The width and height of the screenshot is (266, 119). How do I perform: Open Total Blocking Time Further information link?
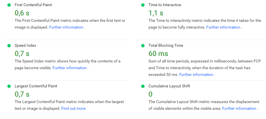pyautogui.click(x=196, y=75)
